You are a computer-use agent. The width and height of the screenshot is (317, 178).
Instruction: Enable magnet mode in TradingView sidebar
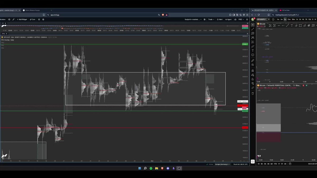[253, 71]
